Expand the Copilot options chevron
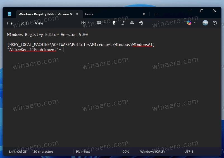This screenshot has width=224, height=158. [195, 23]
